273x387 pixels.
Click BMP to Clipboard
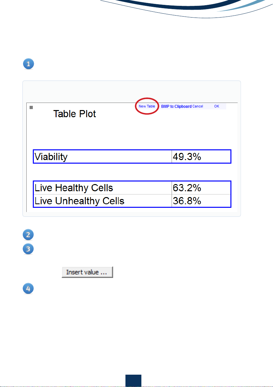[176, 106]
